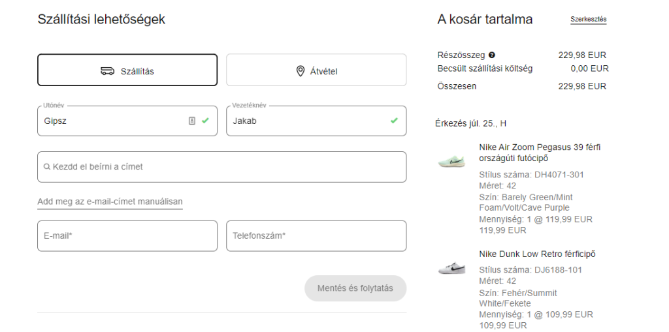The image size is (669, 332).
Task: Click the Érkezés júl. 25., H text
Action: pyautogui.click(x=470, y=124)
